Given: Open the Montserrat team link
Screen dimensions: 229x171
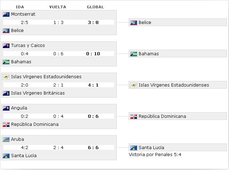Looking at the screenshot, I should 23,14.
